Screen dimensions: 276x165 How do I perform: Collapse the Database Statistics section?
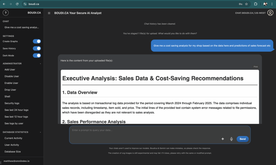(40, 132)
